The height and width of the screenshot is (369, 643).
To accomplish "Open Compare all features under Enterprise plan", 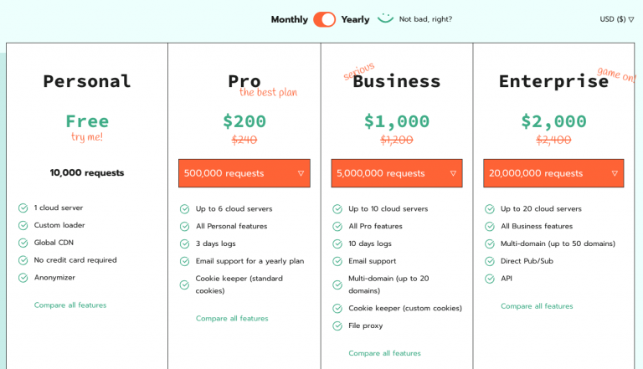I will (537, 306).
